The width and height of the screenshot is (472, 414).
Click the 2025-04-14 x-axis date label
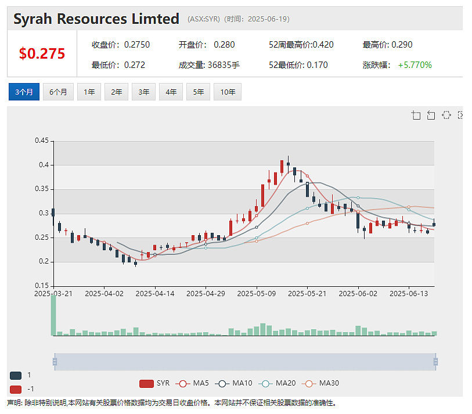(x=155, y=294)
